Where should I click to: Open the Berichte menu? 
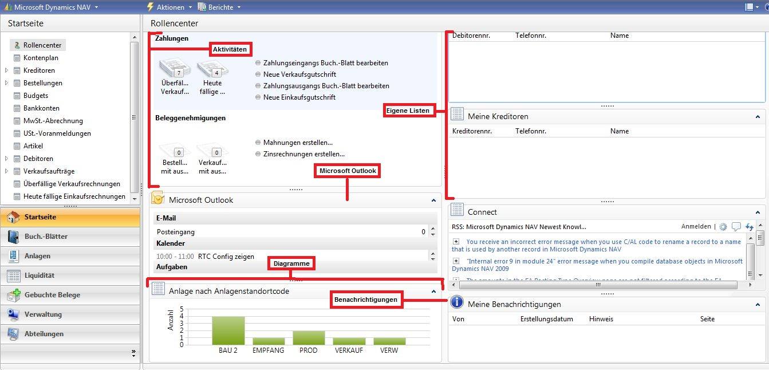219,7
